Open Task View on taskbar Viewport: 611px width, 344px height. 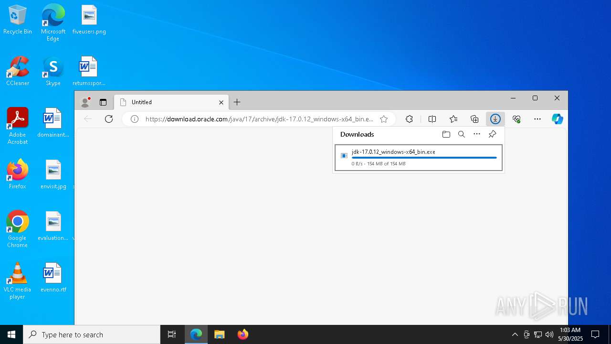172,334
